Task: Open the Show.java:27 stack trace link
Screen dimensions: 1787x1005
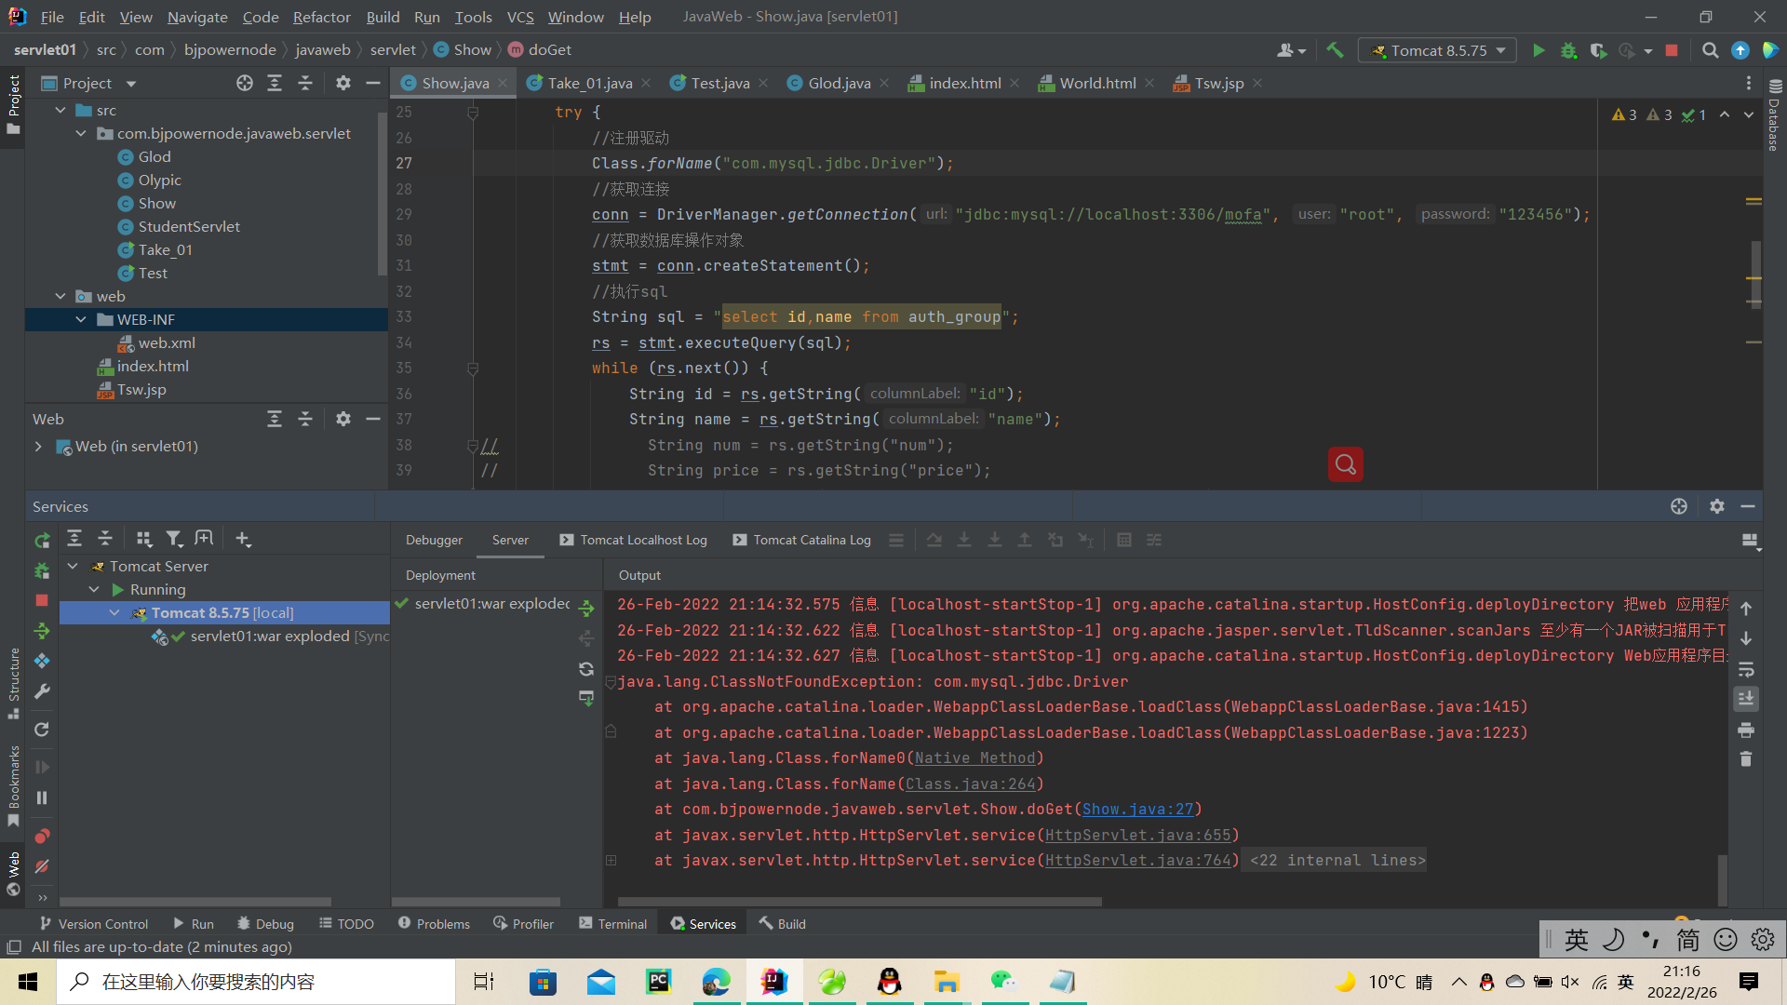Action: (x=1137, y=810)
